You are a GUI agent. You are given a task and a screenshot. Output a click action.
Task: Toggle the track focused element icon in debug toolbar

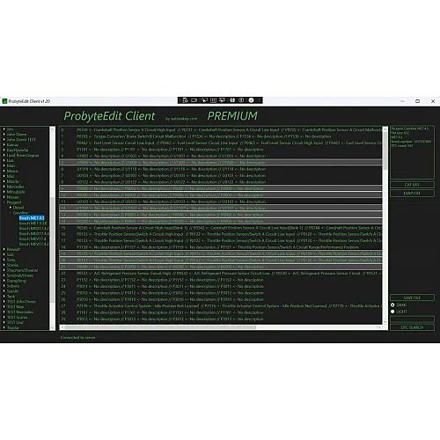coord(222,100)
